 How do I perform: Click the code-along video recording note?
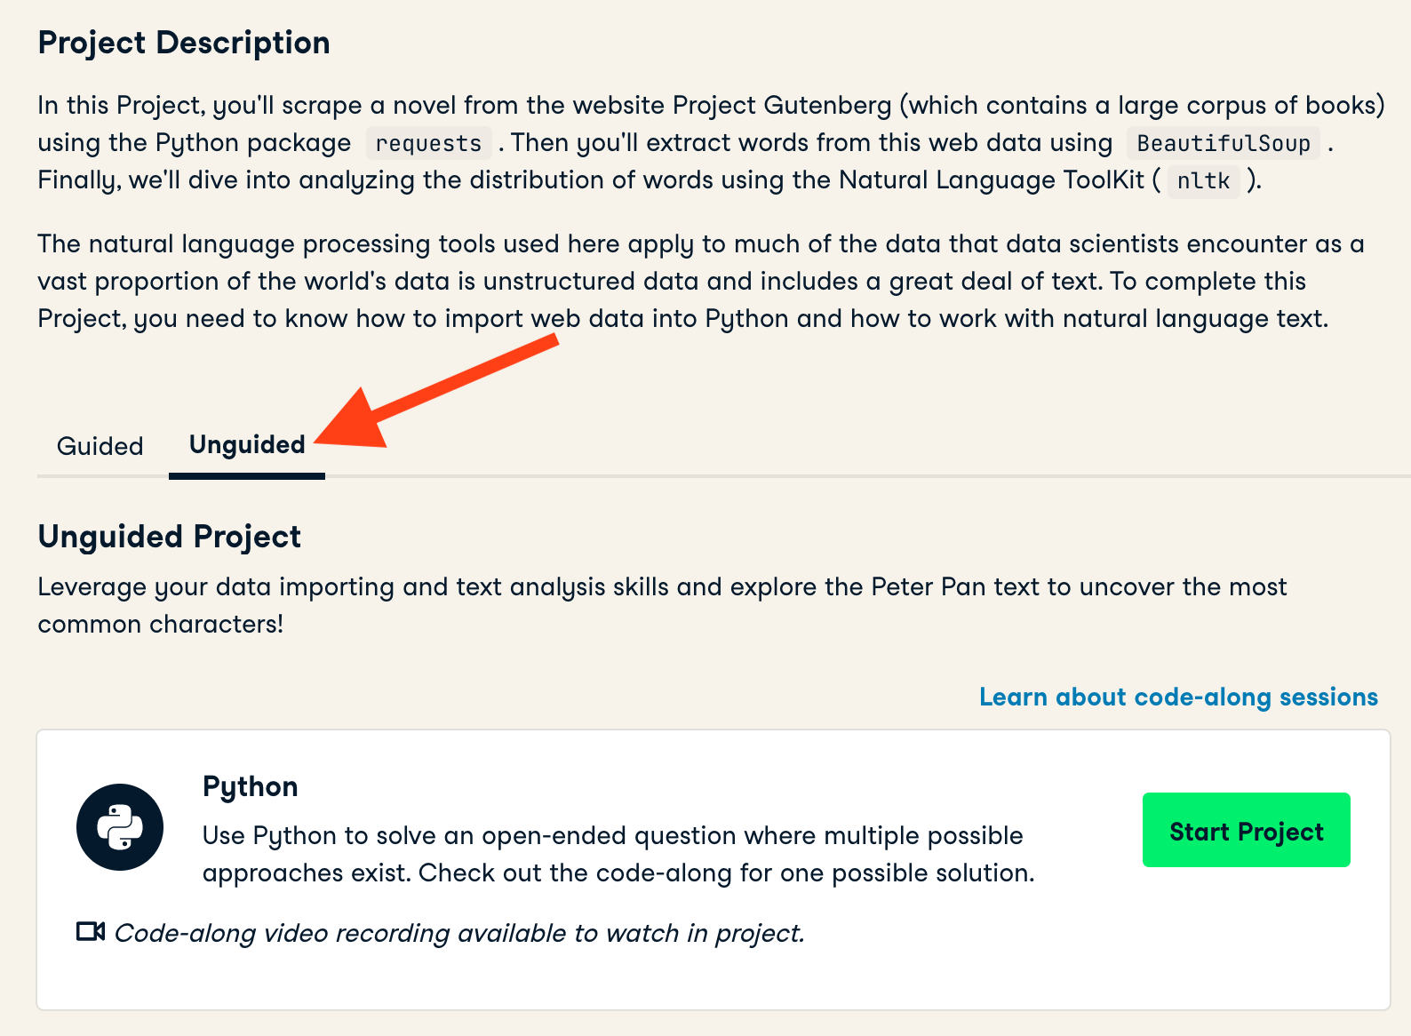(x=458, y=933)
